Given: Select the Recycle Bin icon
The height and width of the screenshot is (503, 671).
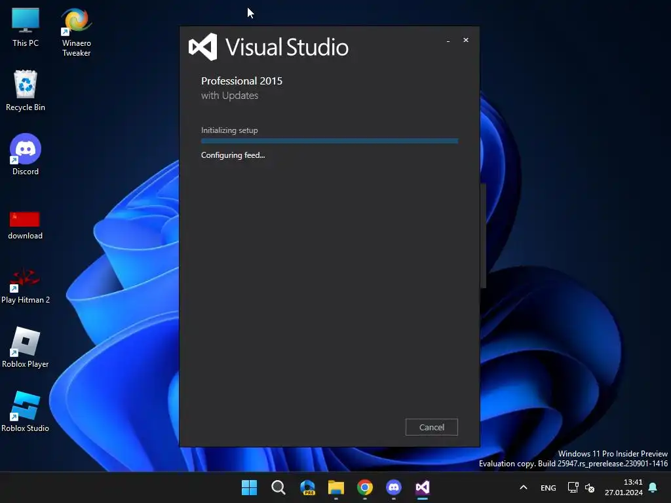Looking at the screenshot, I should (x=26, y=90).
